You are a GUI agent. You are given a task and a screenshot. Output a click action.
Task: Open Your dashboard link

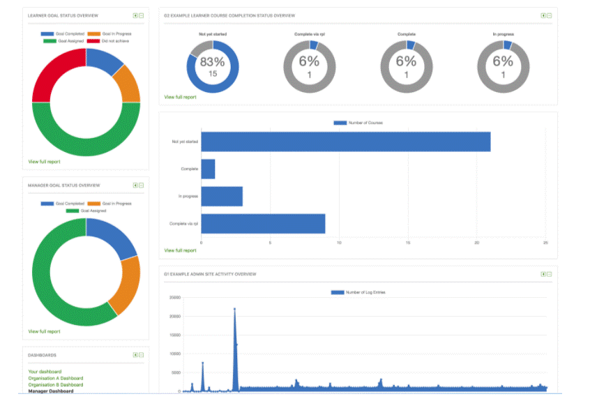tap(45, 372)
